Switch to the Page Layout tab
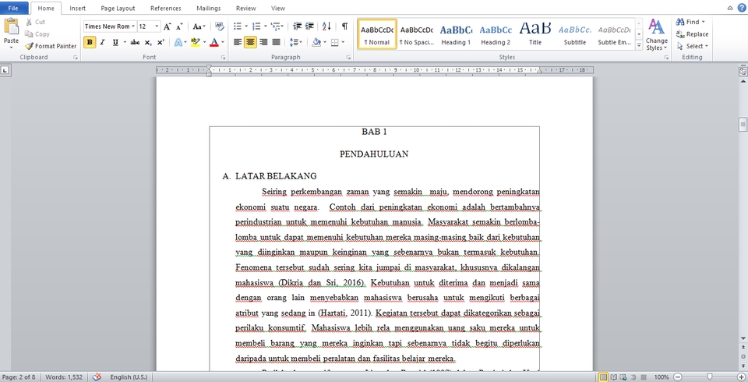This screenshot has width=748, height=382. [118, 8]
